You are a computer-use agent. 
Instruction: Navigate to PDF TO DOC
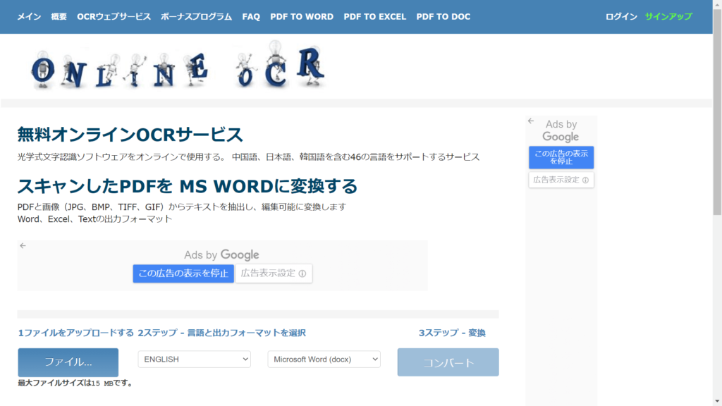point(443,17)
